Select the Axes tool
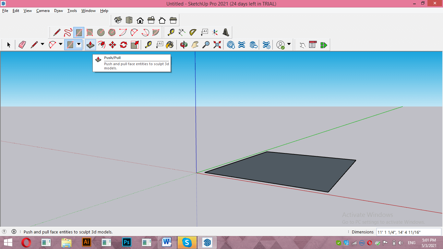443x249 pixels. point(215,32)
